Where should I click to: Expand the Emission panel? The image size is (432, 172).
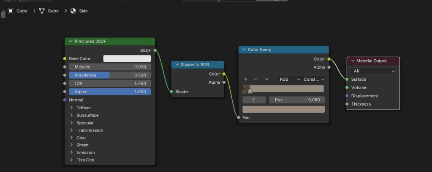(72, 153)
